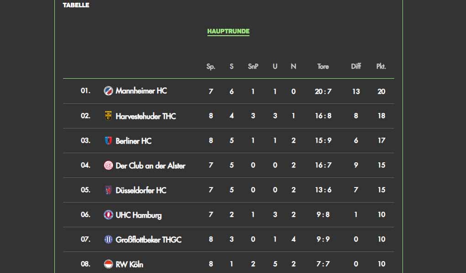This screenshot has height=273, width=466.
Task: Click the UHC Hamburg club logo
Action: coord(108,214)
